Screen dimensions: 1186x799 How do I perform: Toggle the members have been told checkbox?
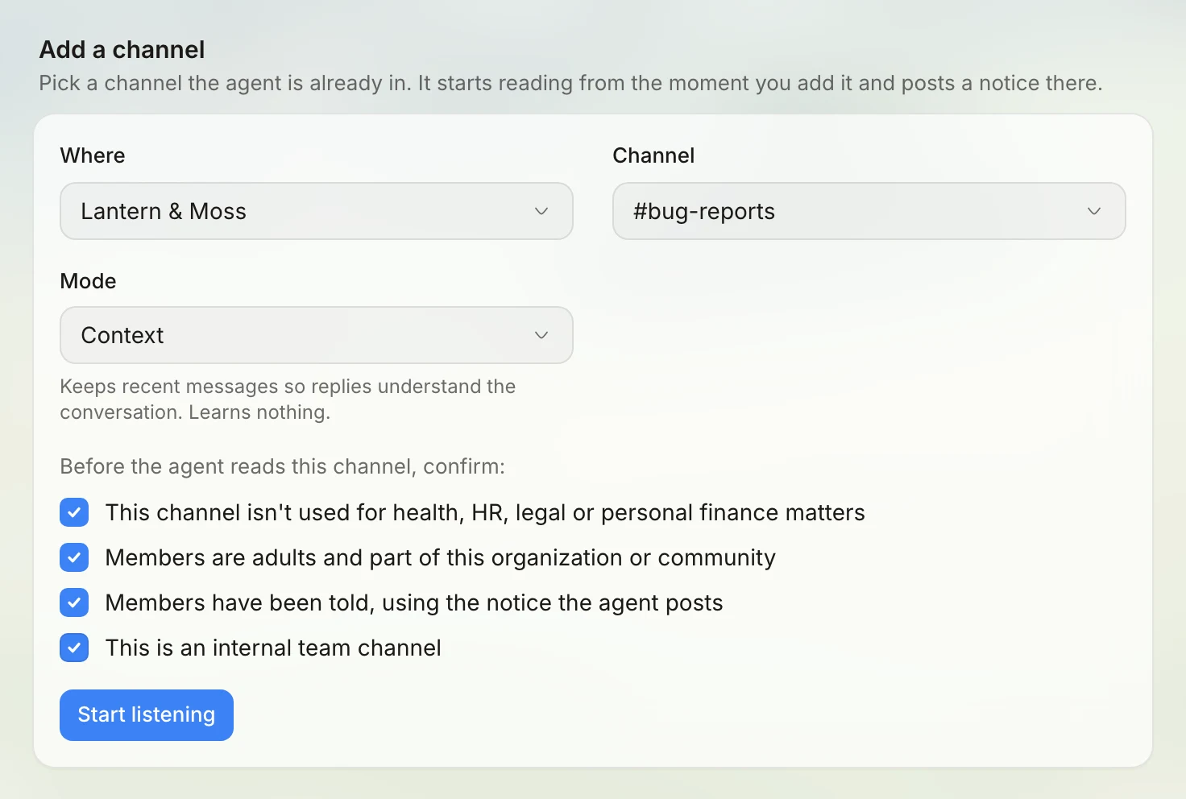click(74, 602)
